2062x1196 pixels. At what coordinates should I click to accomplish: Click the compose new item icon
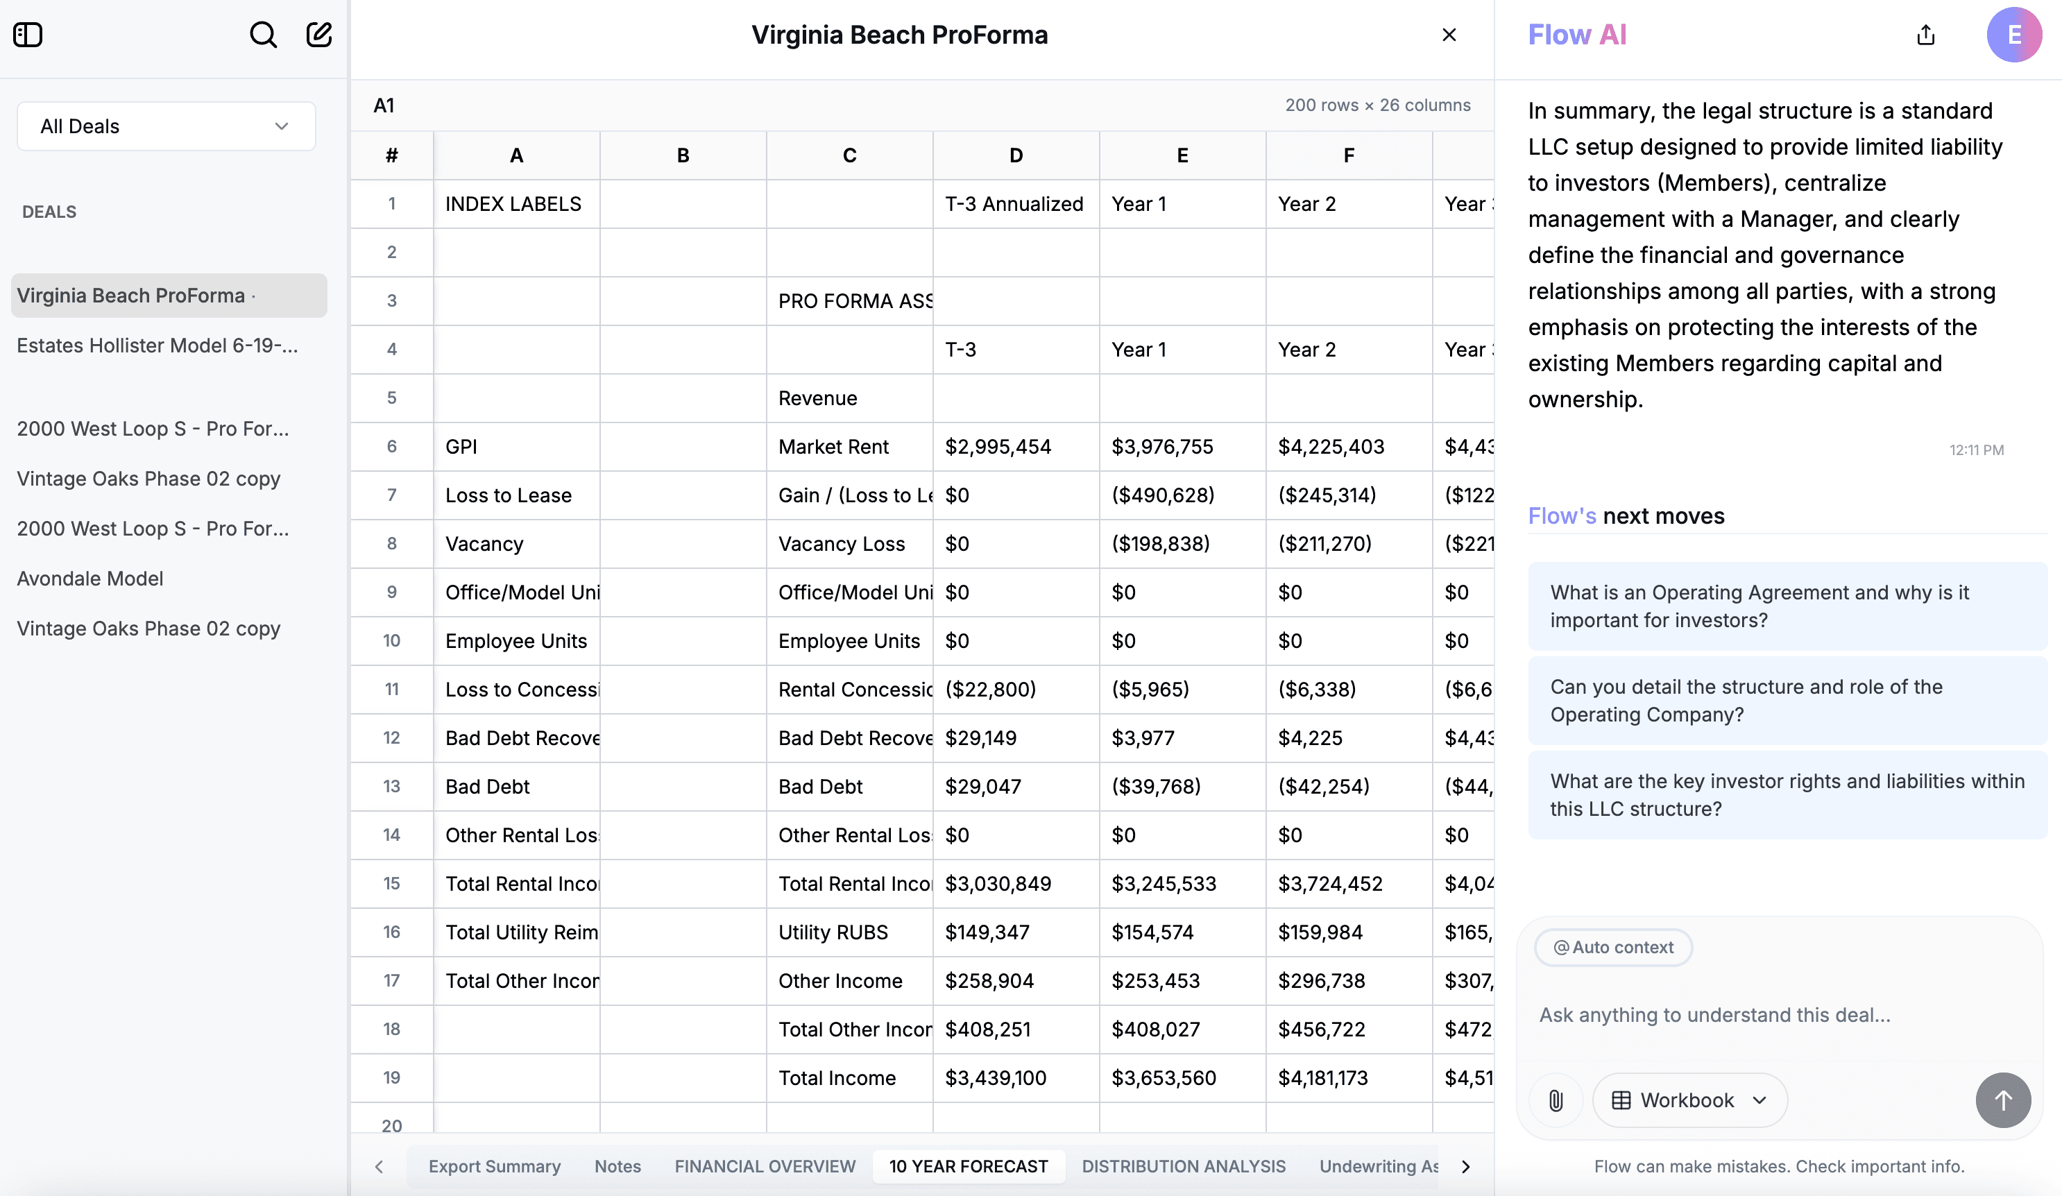318,35
